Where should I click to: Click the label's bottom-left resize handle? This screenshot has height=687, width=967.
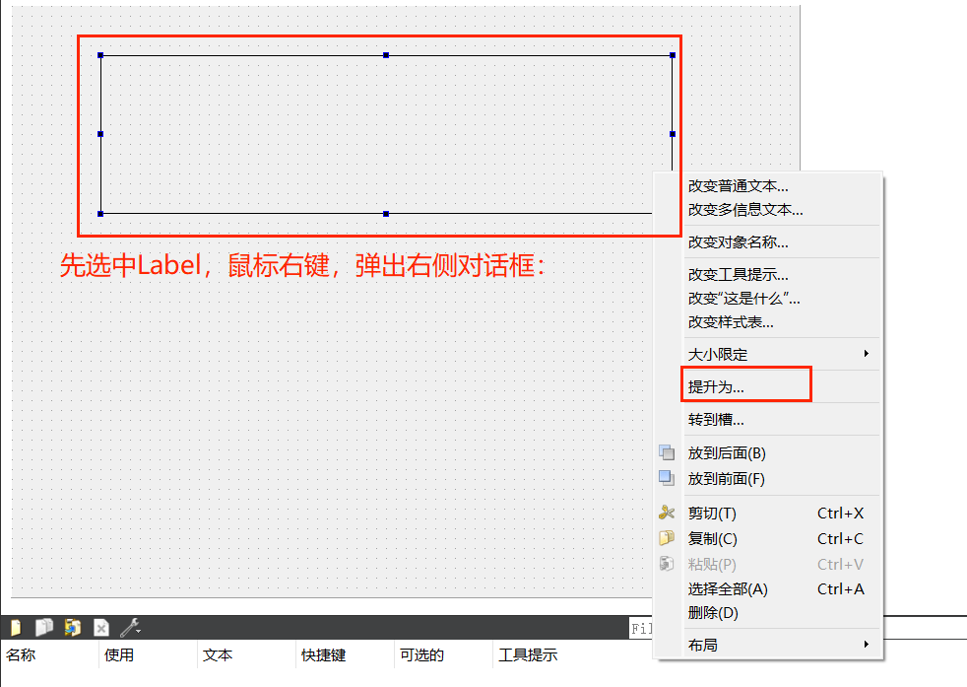pos(100,214)
